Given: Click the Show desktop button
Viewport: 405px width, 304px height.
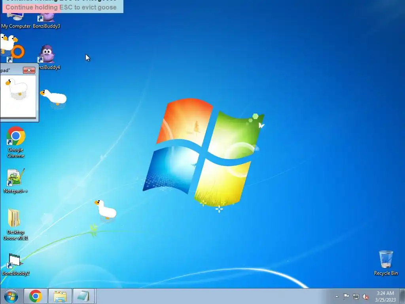Looking at the screenshot, I should coord(402,296).
